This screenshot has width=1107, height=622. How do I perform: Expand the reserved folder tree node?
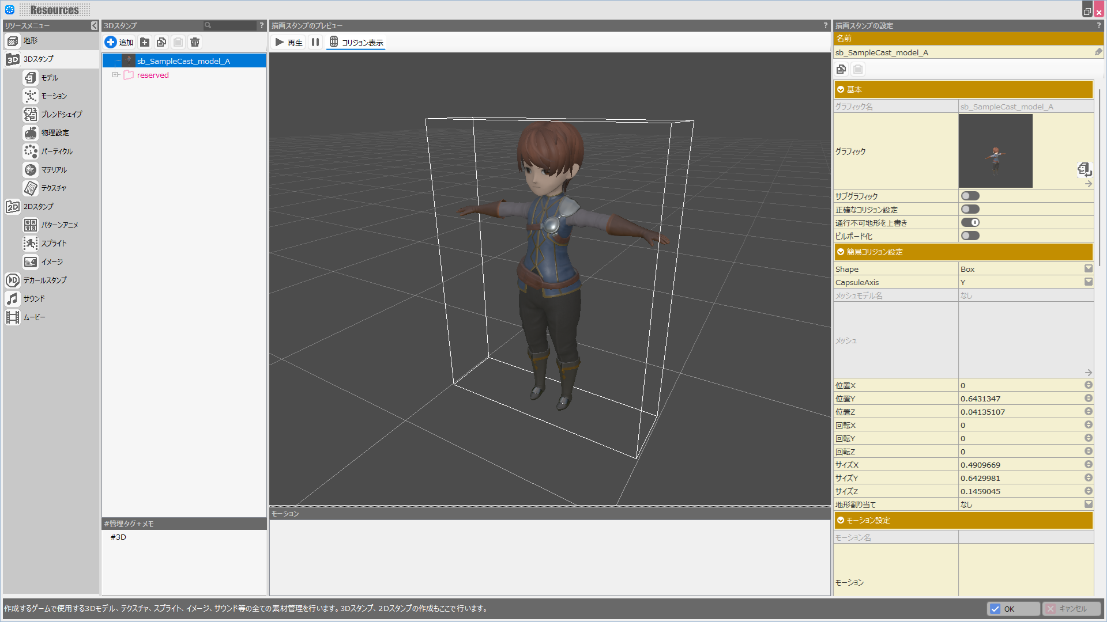tap(115, 75)
